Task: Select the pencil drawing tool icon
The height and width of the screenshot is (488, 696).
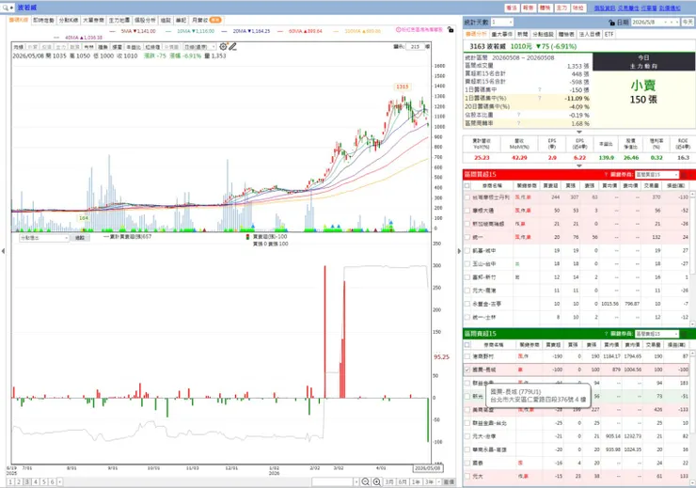Action: click(232, 47)
